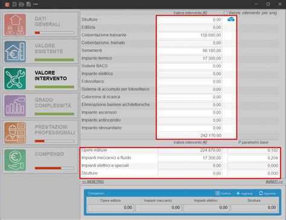Click the Compenso section progress bar

(x=54, y=168)
